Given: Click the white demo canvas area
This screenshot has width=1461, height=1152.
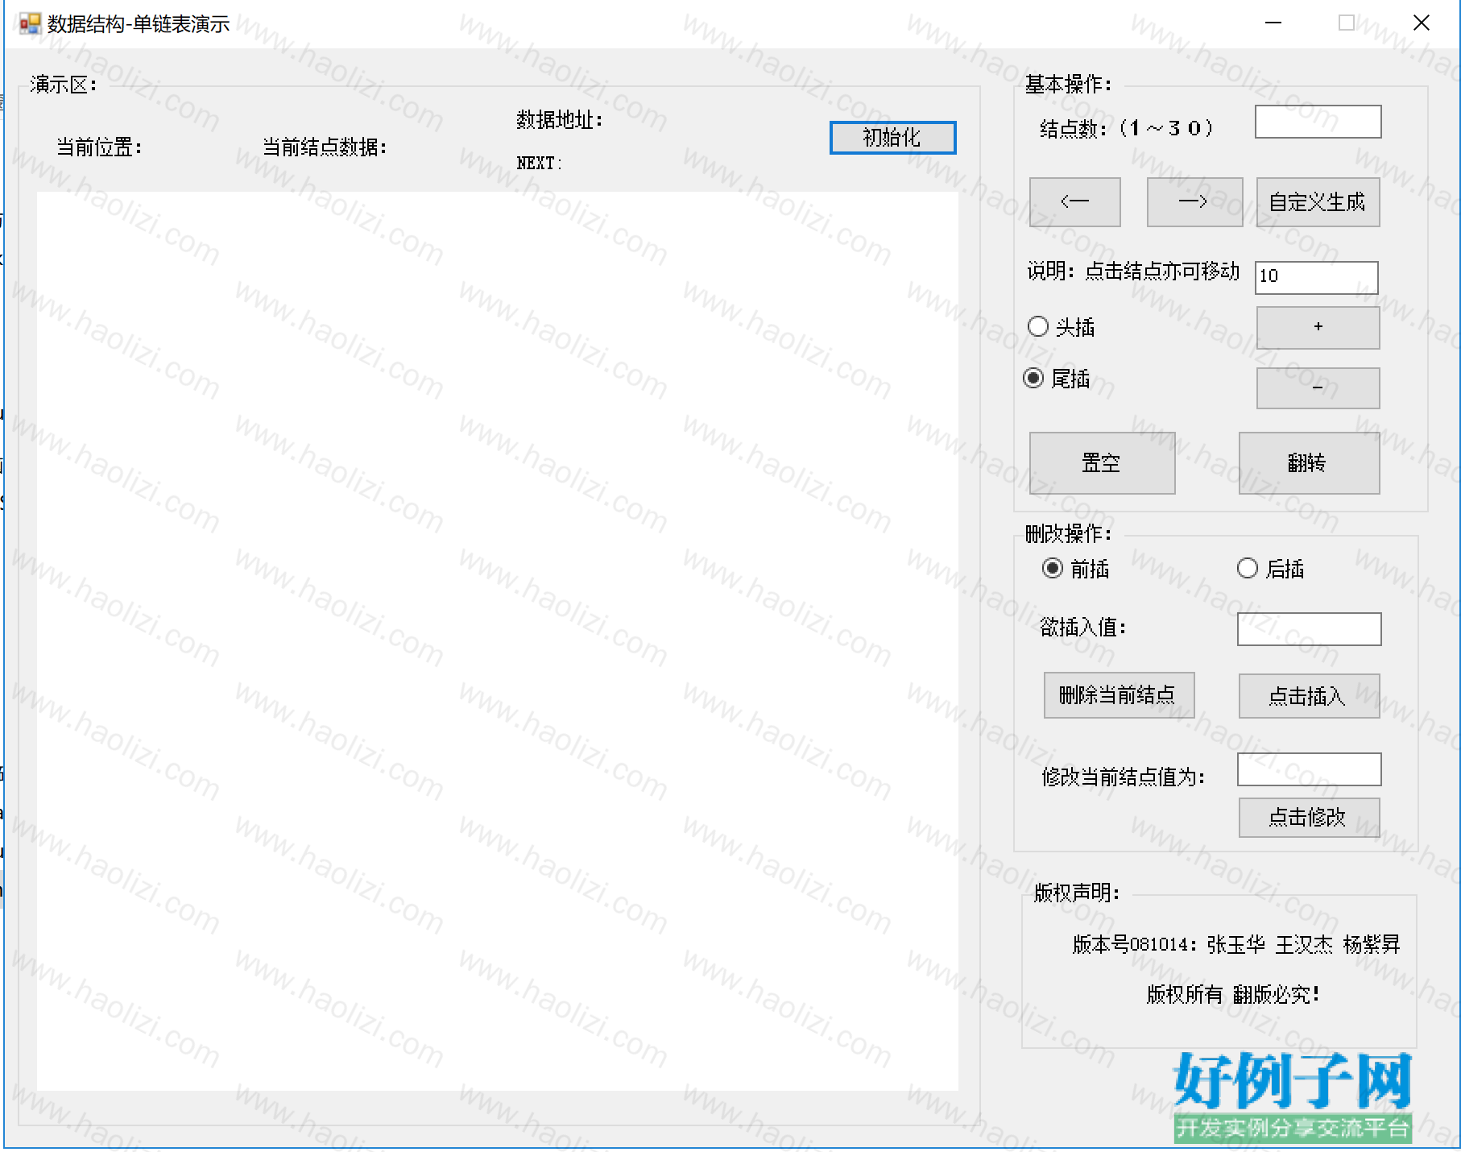Looking at the screenshot, I should 498,641.
